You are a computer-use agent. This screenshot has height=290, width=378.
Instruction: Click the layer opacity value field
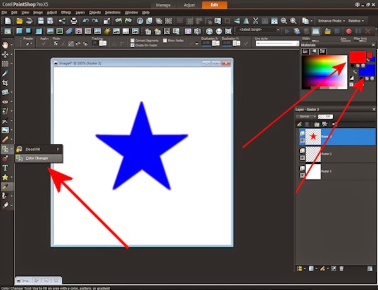[326, 117]
